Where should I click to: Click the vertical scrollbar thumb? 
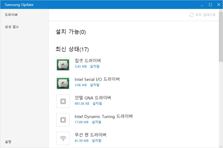coord(221,37)
